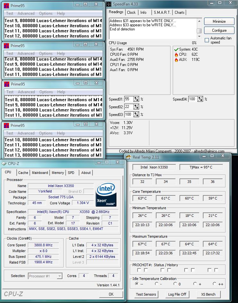Click the Speed01 spinner arrows
Viewport: 238px width, 303px height.
tap(136, 99)
